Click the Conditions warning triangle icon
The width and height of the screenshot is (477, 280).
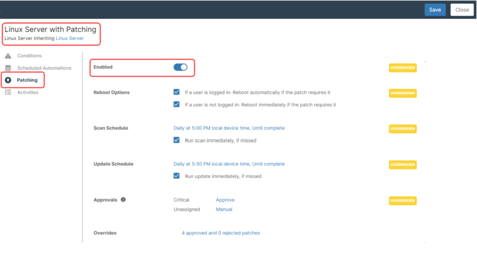[x=8, y=56]
